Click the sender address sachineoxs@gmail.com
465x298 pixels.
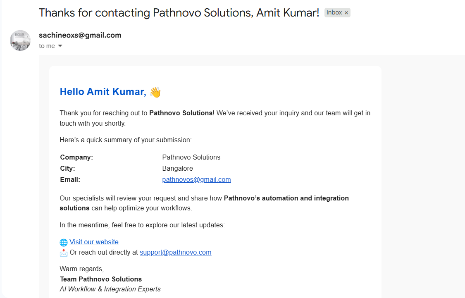80,35
